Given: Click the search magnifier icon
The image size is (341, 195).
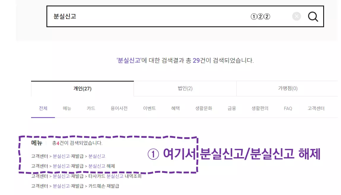Looking at the screenshot, I should click(x=313, y=17).
